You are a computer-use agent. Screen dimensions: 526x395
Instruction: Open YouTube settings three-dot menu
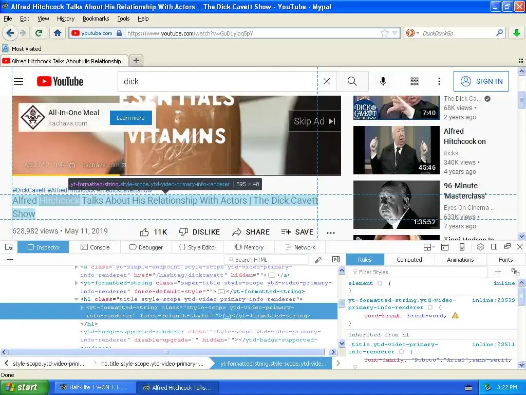pos(439,81)
